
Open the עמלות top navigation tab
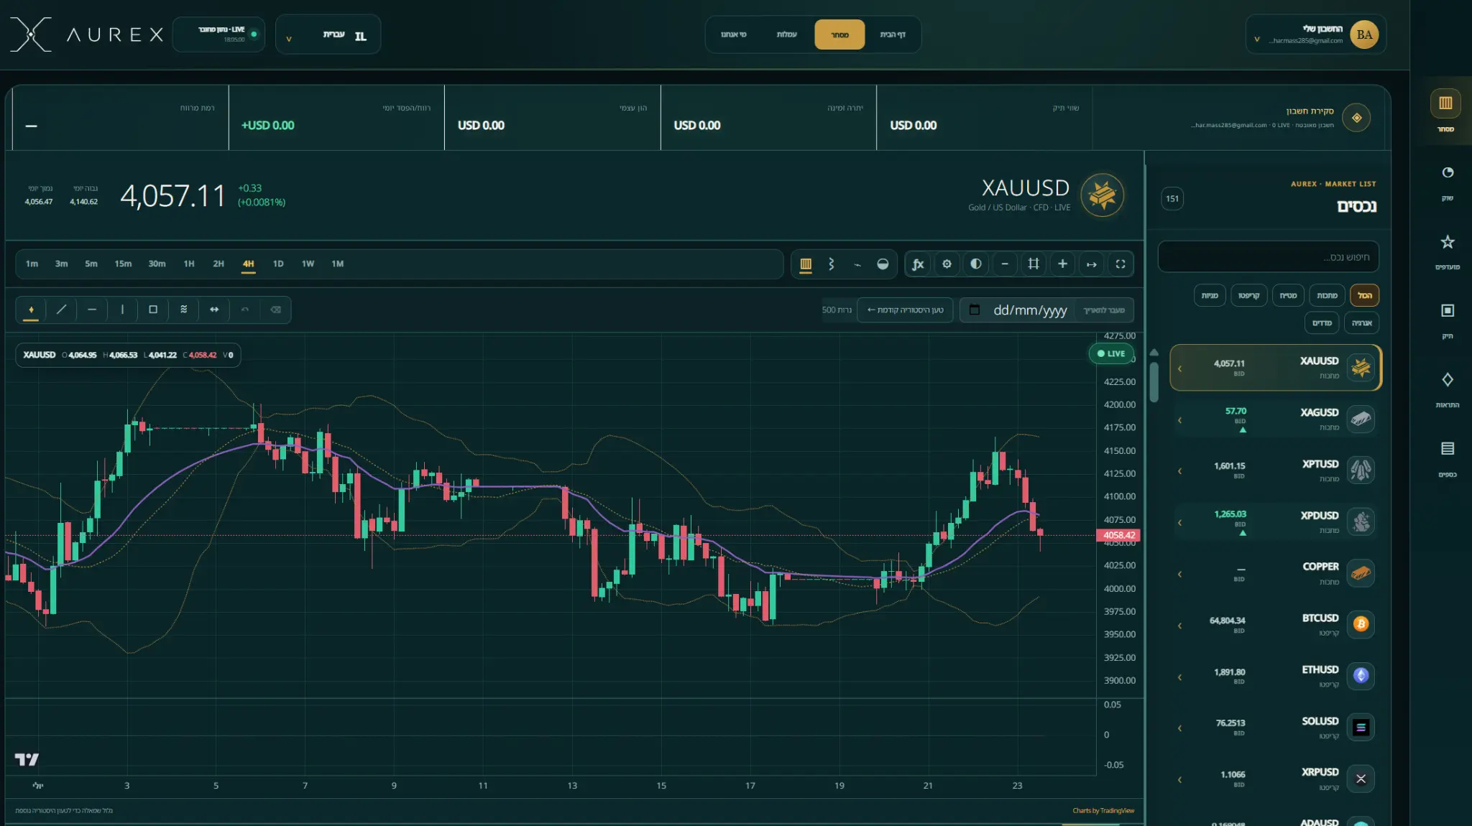click(787, 34)
